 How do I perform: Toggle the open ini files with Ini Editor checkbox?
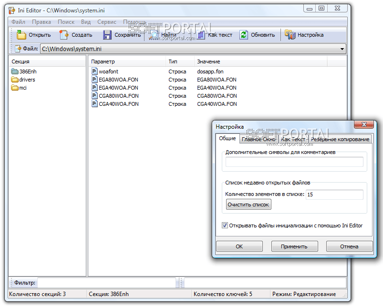click(x=225, y=225)
